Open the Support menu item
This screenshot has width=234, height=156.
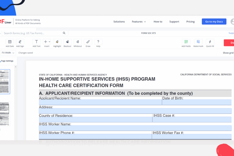(x=174, y=22)
